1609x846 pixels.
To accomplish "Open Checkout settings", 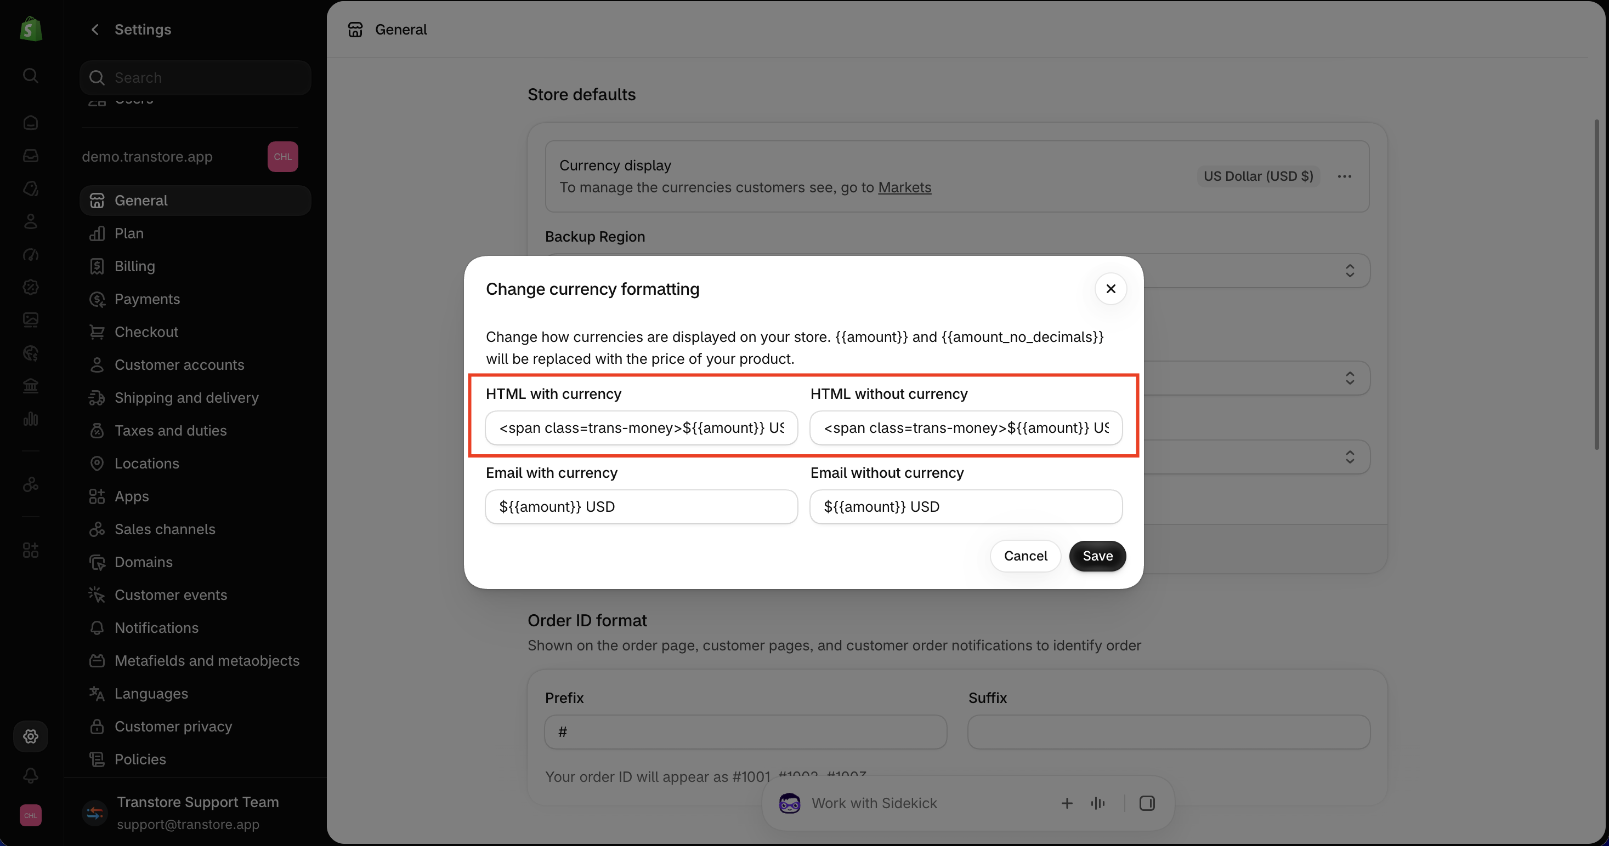I will (195, 332).
